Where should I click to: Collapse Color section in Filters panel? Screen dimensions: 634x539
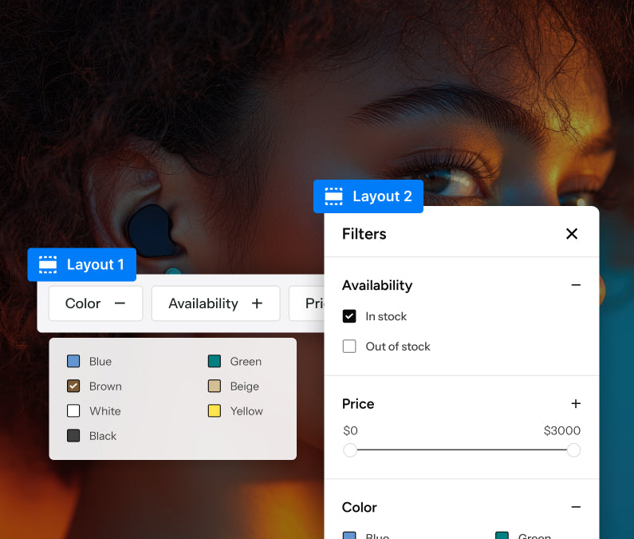tap(576, 507)
